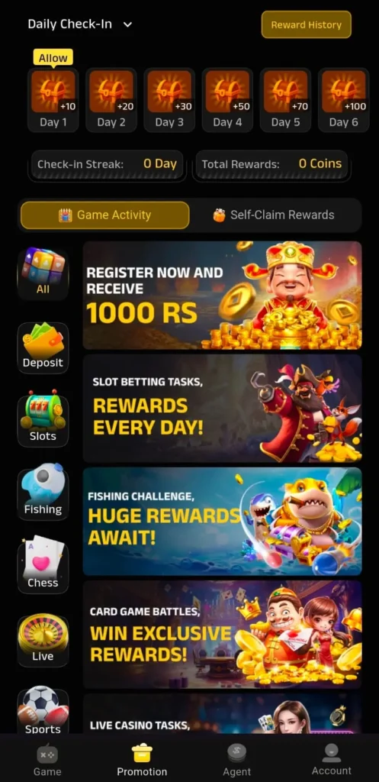Open the Chess cards category icon

click(x=43, y=567)
